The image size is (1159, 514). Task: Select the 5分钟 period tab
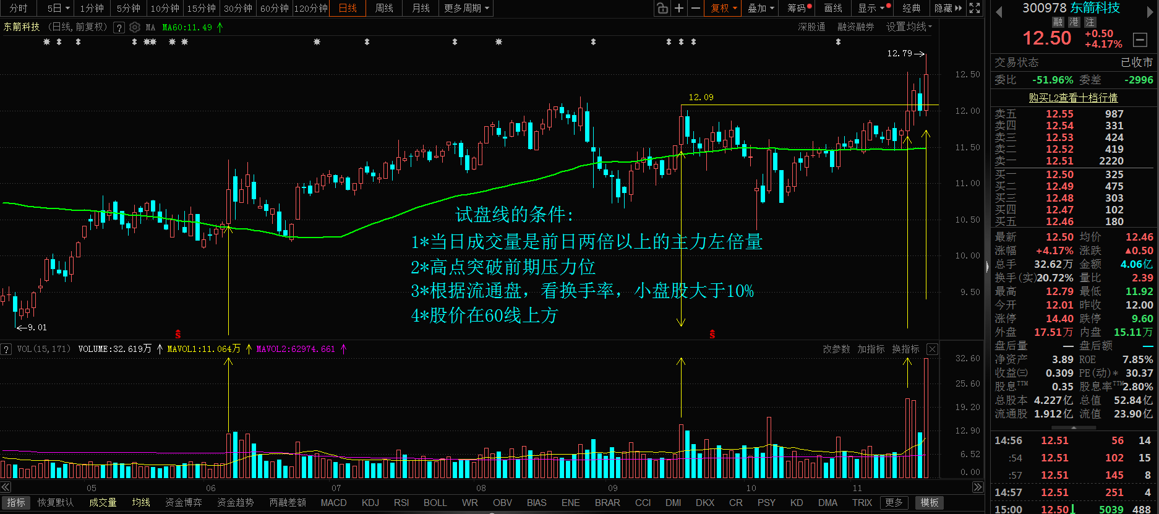(x=129, y=8)
